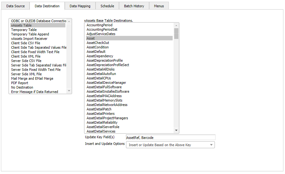Select AssetDetailInstalledSoftware table
The image size is (285, 174).
click(129, 92)
